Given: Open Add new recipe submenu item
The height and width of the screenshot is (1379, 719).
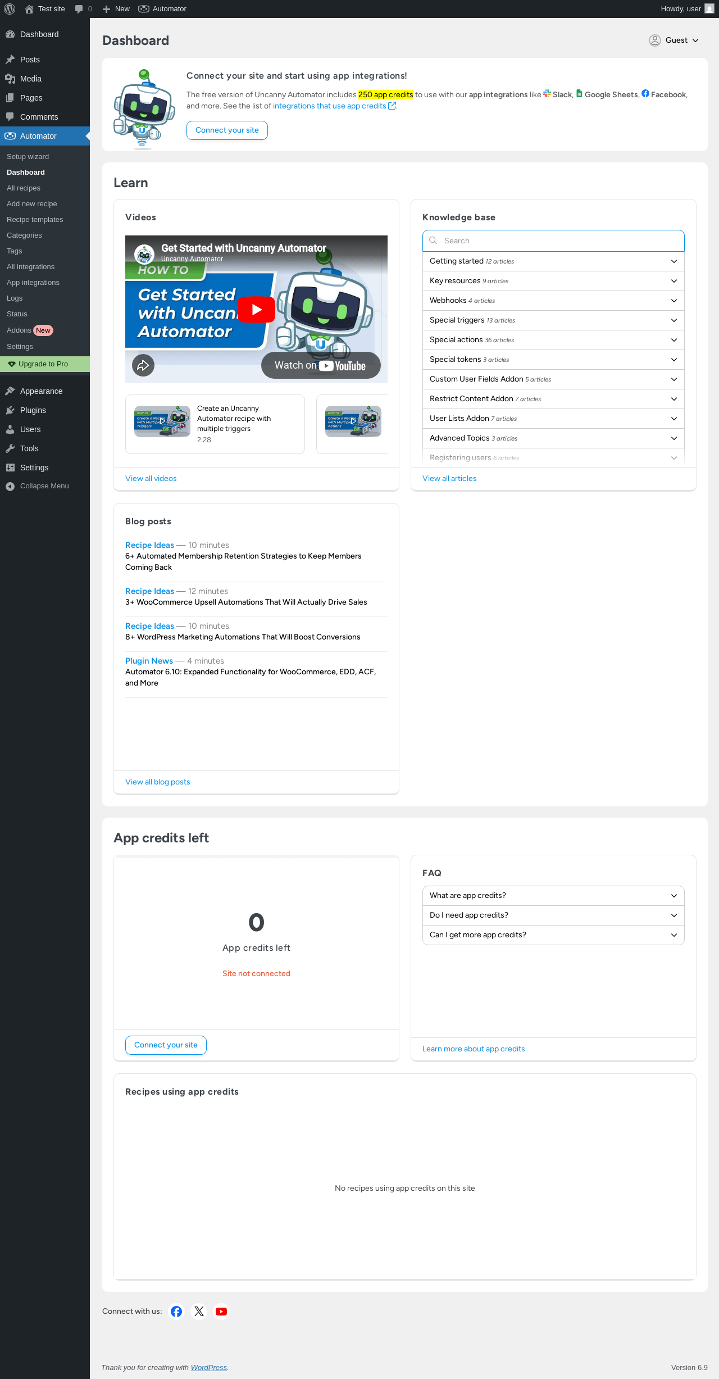Looking at the screenshot, I should point(45,204).
